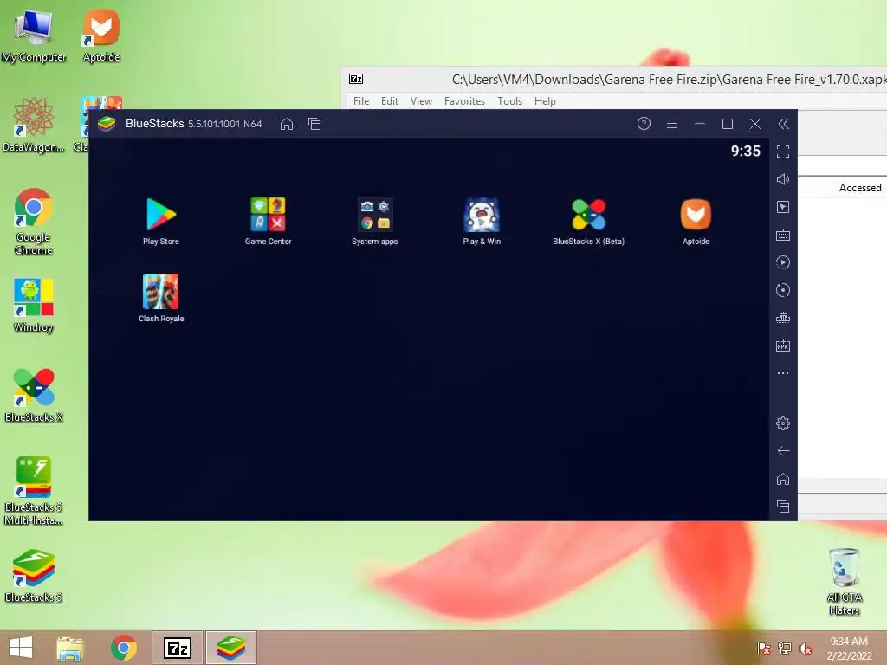This screenshot has width=887, height=665.
Task: Switch to 7-Zip from the taskbar
Action: 177,648
